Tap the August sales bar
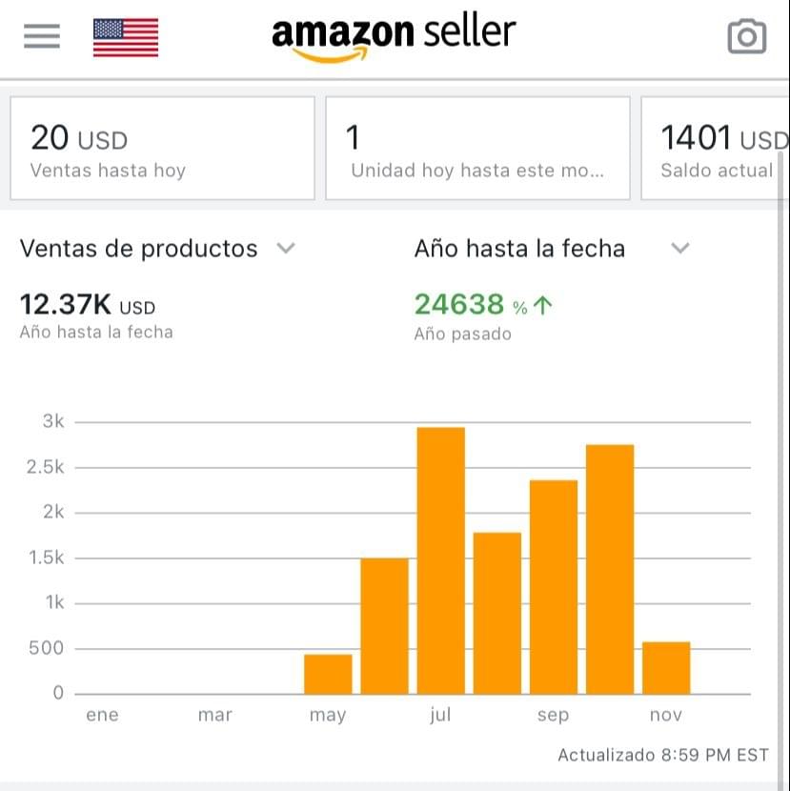This screenshot has height=791, width=790. (496, 613)
